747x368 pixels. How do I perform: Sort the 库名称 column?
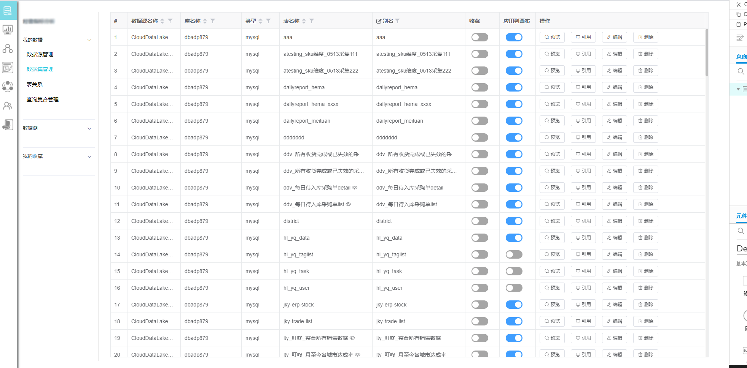point(205,21)
